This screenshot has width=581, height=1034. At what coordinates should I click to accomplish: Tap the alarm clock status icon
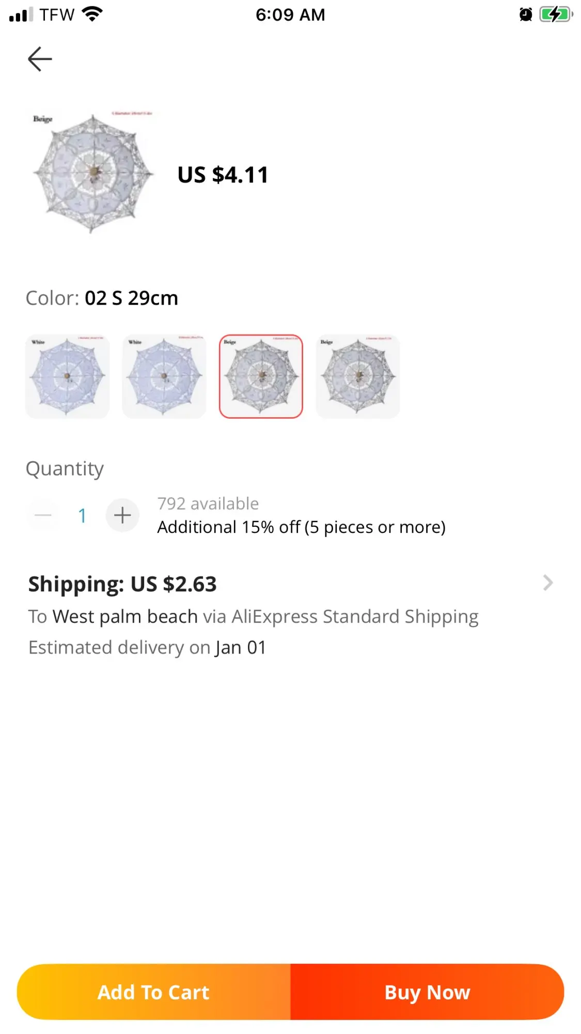[525, 14]
